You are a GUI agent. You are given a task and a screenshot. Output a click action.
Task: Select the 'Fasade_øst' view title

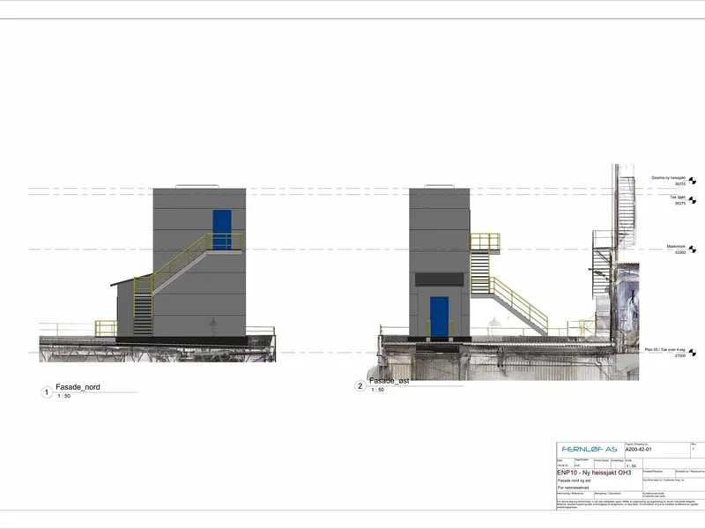[x=390, y=381]
